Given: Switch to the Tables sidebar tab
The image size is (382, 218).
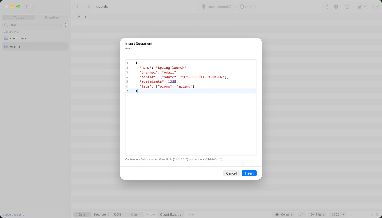Looking at the screenshot, I should click(19, 17).
